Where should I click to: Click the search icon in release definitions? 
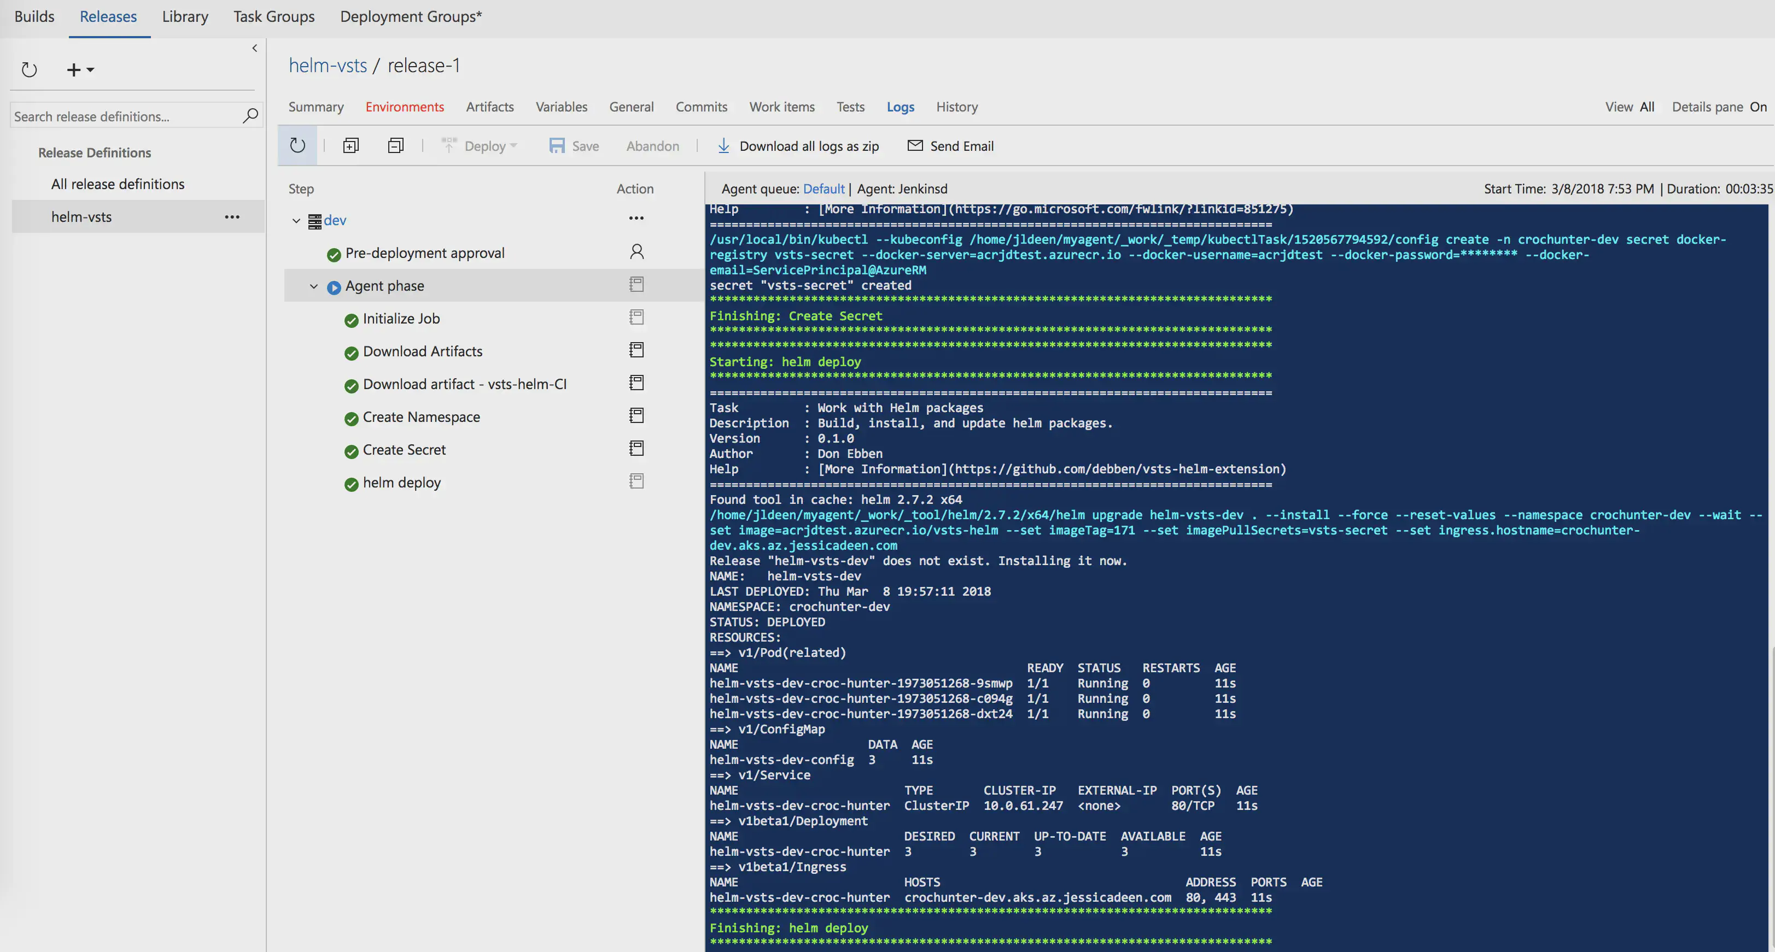251,116
